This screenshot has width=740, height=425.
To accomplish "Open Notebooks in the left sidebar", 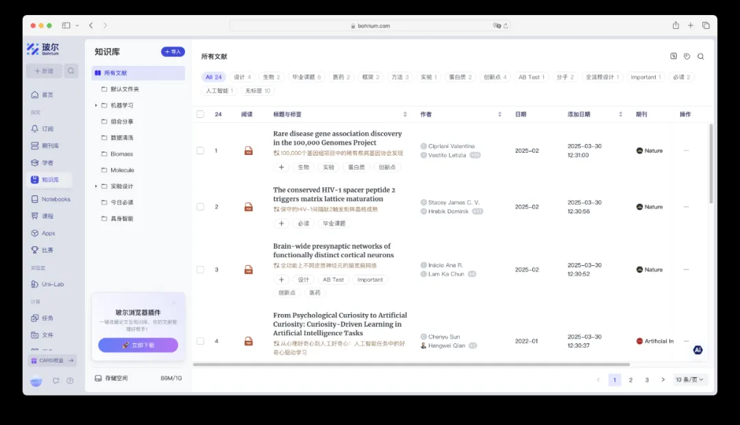I will (56, 199).
